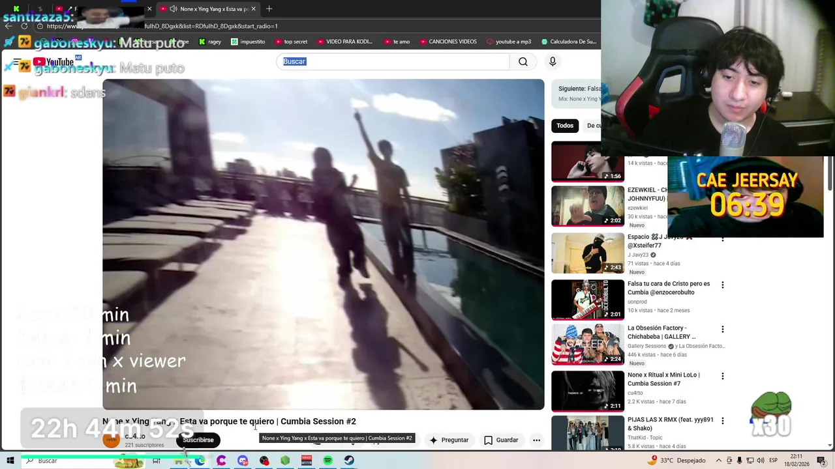
Task: Open Falsa tu cara de Cristo thumbnail
Action: tap(588, 300)
